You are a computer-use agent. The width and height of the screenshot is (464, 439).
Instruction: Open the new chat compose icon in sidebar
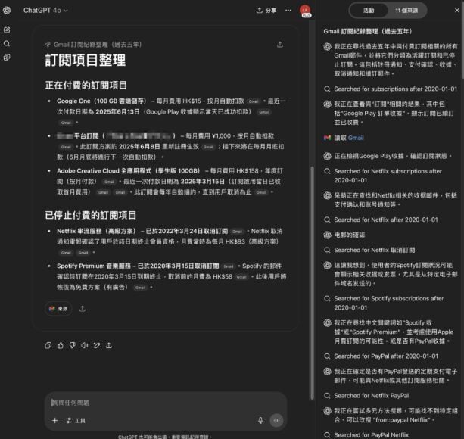7,30
